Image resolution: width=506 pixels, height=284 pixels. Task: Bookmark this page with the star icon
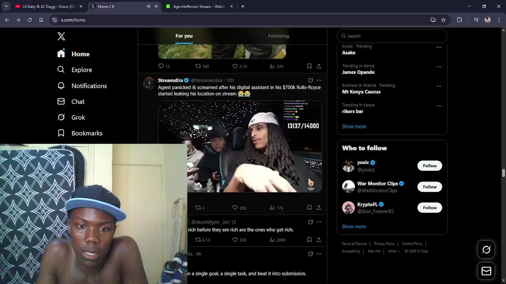[x=444, y=20]
